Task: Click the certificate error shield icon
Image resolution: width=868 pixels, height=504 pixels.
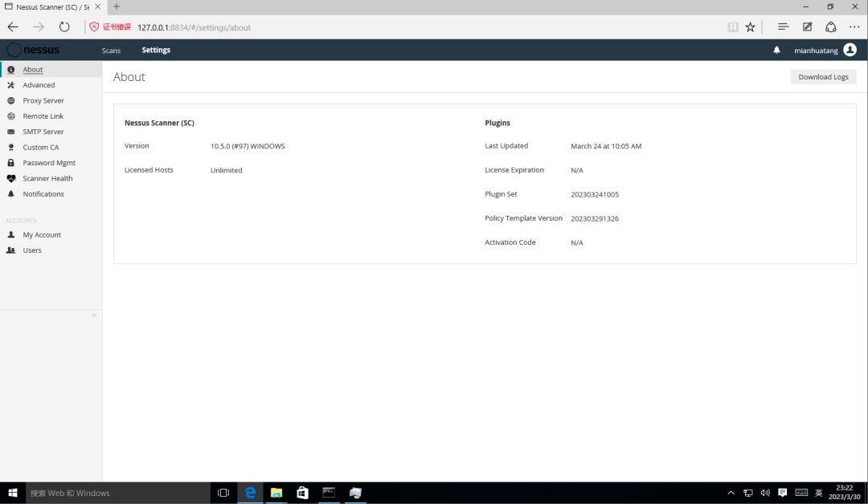Action: pos(94,27)
